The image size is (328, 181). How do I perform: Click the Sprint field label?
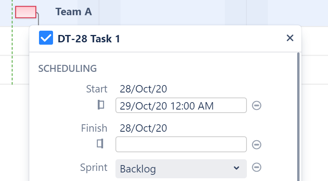94,167
